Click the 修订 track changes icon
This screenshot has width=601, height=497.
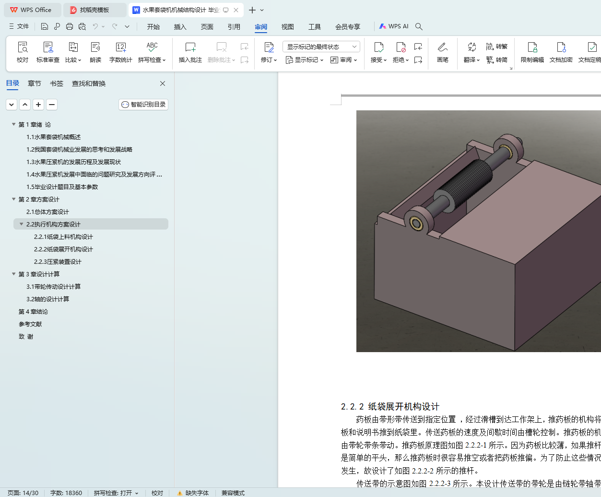click(269, 47)
